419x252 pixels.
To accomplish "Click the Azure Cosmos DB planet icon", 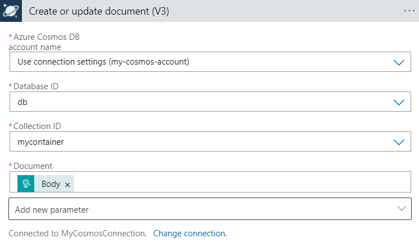I will click(x=11, y=11).
